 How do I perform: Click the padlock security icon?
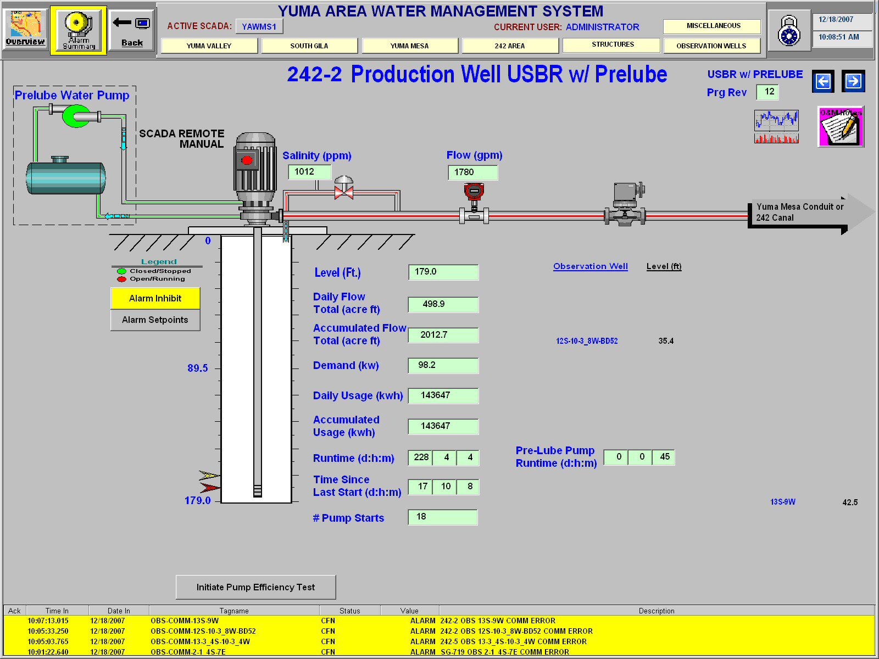789,31
